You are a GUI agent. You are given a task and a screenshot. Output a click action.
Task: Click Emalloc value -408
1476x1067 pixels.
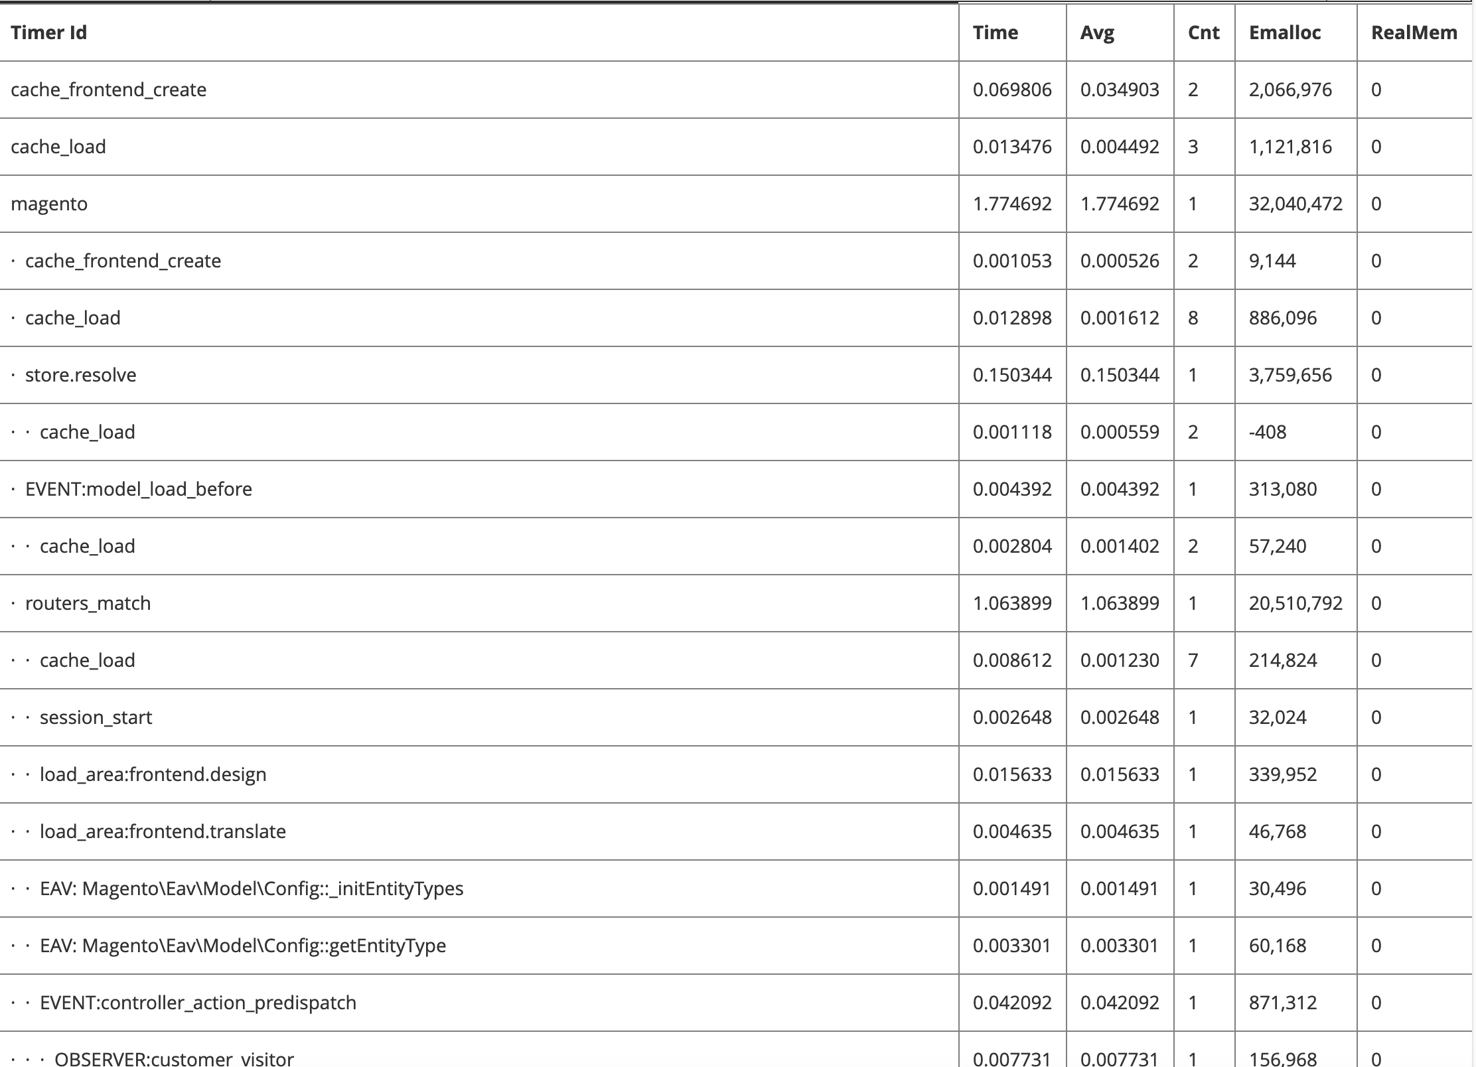[1268, 432]
